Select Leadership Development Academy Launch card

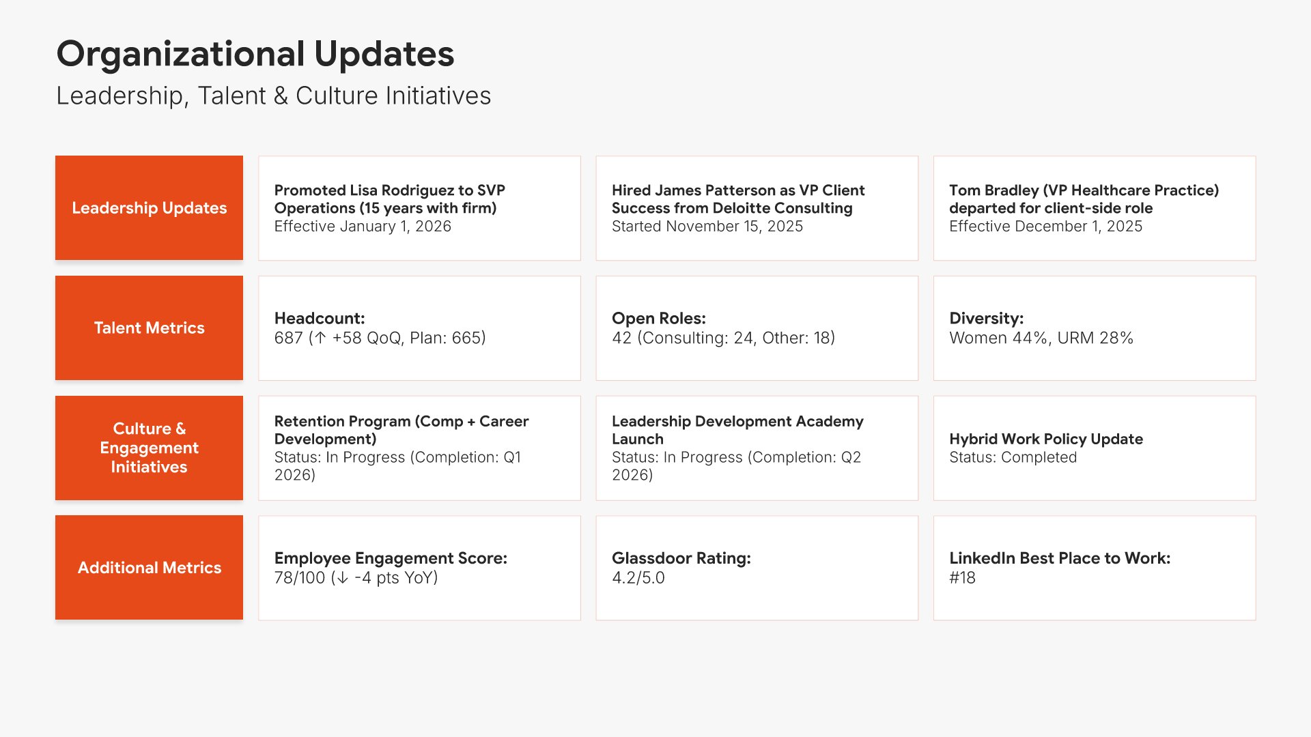(757, 448)
